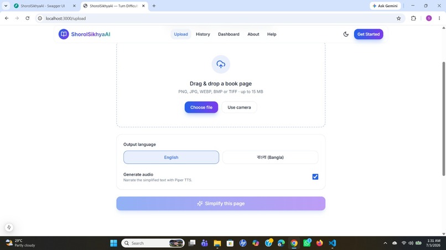Uncheck the Generate audio checkbox

point(315,177)
